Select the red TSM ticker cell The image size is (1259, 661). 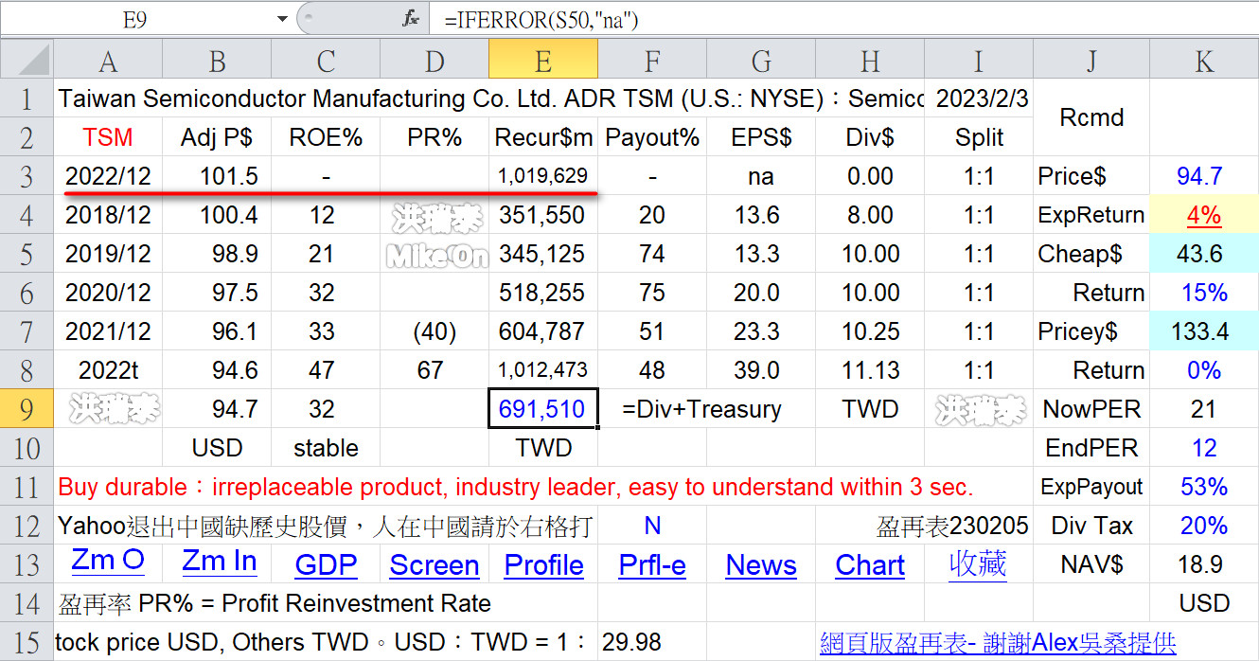[108, 137]
